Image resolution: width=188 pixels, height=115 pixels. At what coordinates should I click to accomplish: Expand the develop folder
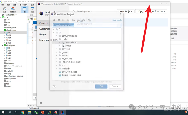click(x=56, y=49)
